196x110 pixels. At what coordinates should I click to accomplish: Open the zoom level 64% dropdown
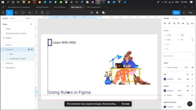[x=191, y=13]
